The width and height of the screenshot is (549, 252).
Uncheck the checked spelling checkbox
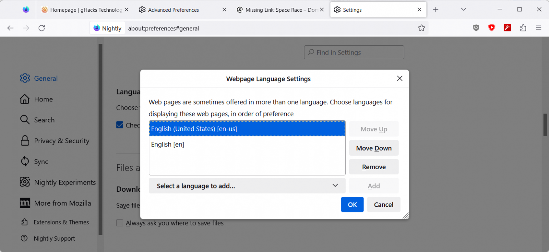(119, 125)
